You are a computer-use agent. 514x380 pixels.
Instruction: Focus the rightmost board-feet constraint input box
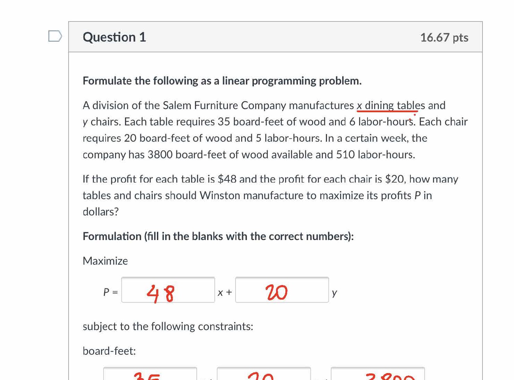(x=378, y=374)
